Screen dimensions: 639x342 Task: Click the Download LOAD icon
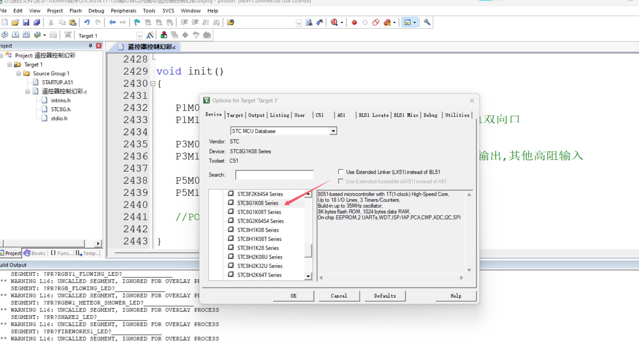pyautogui.click(x=68, y=35)
